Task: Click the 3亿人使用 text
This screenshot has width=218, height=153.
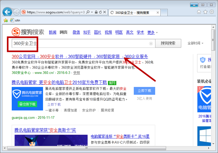Action: click(x=144, y=99)
